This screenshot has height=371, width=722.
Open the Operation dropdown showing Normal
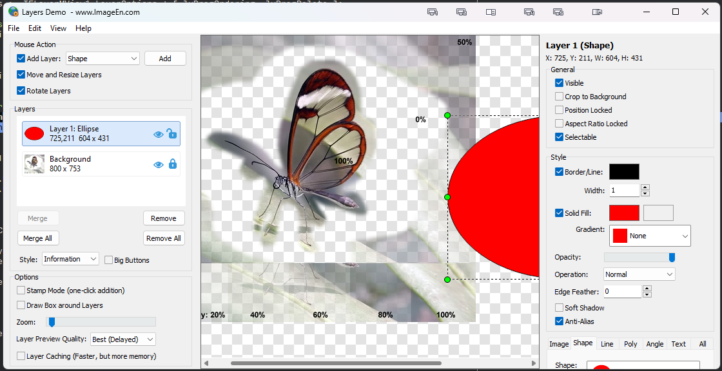(x=639, y=274)
